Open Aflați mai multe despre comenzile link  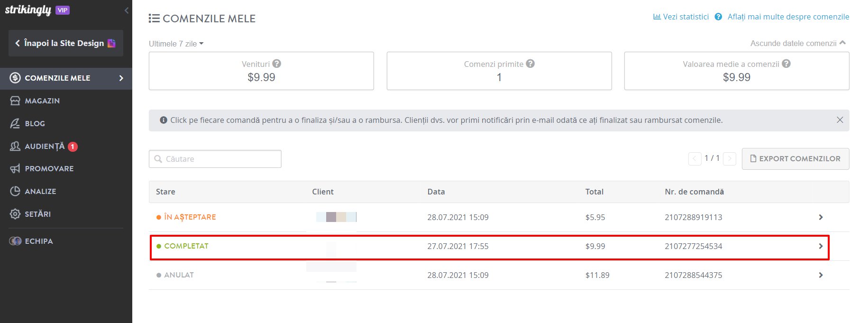coord(788,17)
